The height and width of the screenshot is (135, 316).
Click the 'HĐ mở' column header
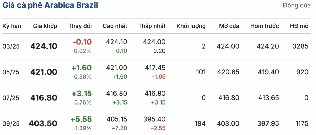tap(299, 26)
